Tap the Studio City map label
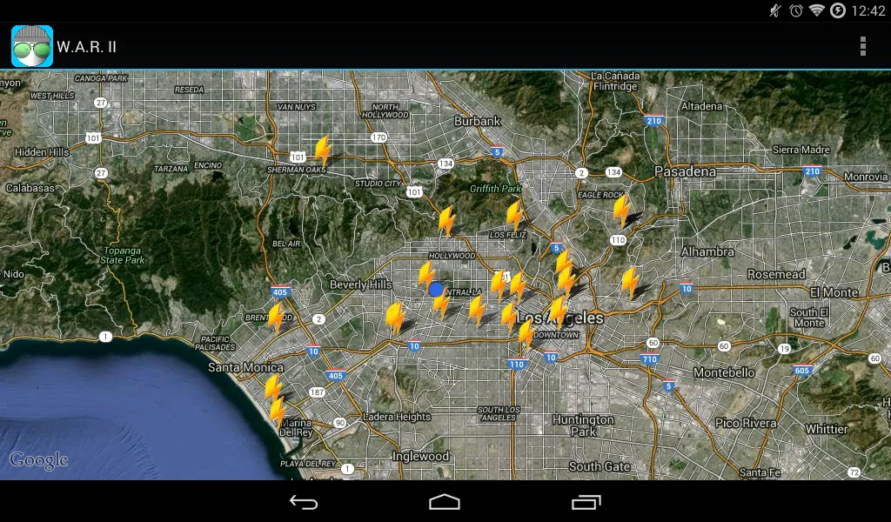This screenshot has width=891, height=522. coord(378,184)
